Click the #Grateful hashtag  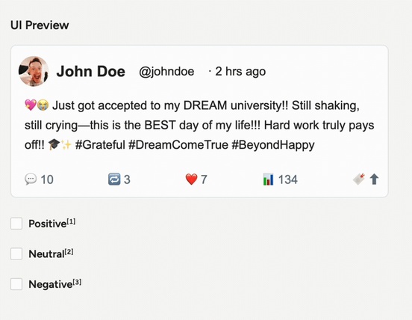[100, 145]
